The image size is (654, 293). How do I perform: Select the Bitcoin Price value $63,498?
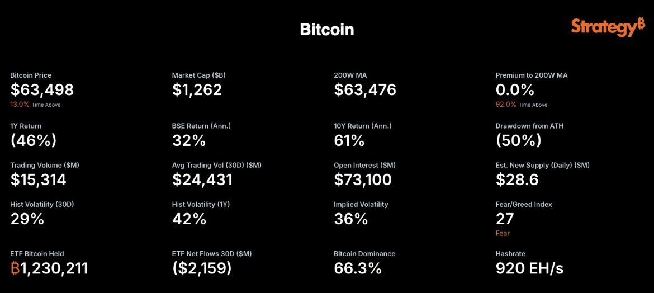42,89
